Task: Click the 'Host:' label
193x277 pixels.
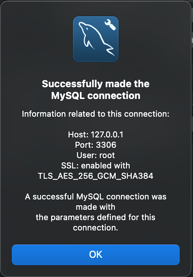Action: [x=78, y=135]
